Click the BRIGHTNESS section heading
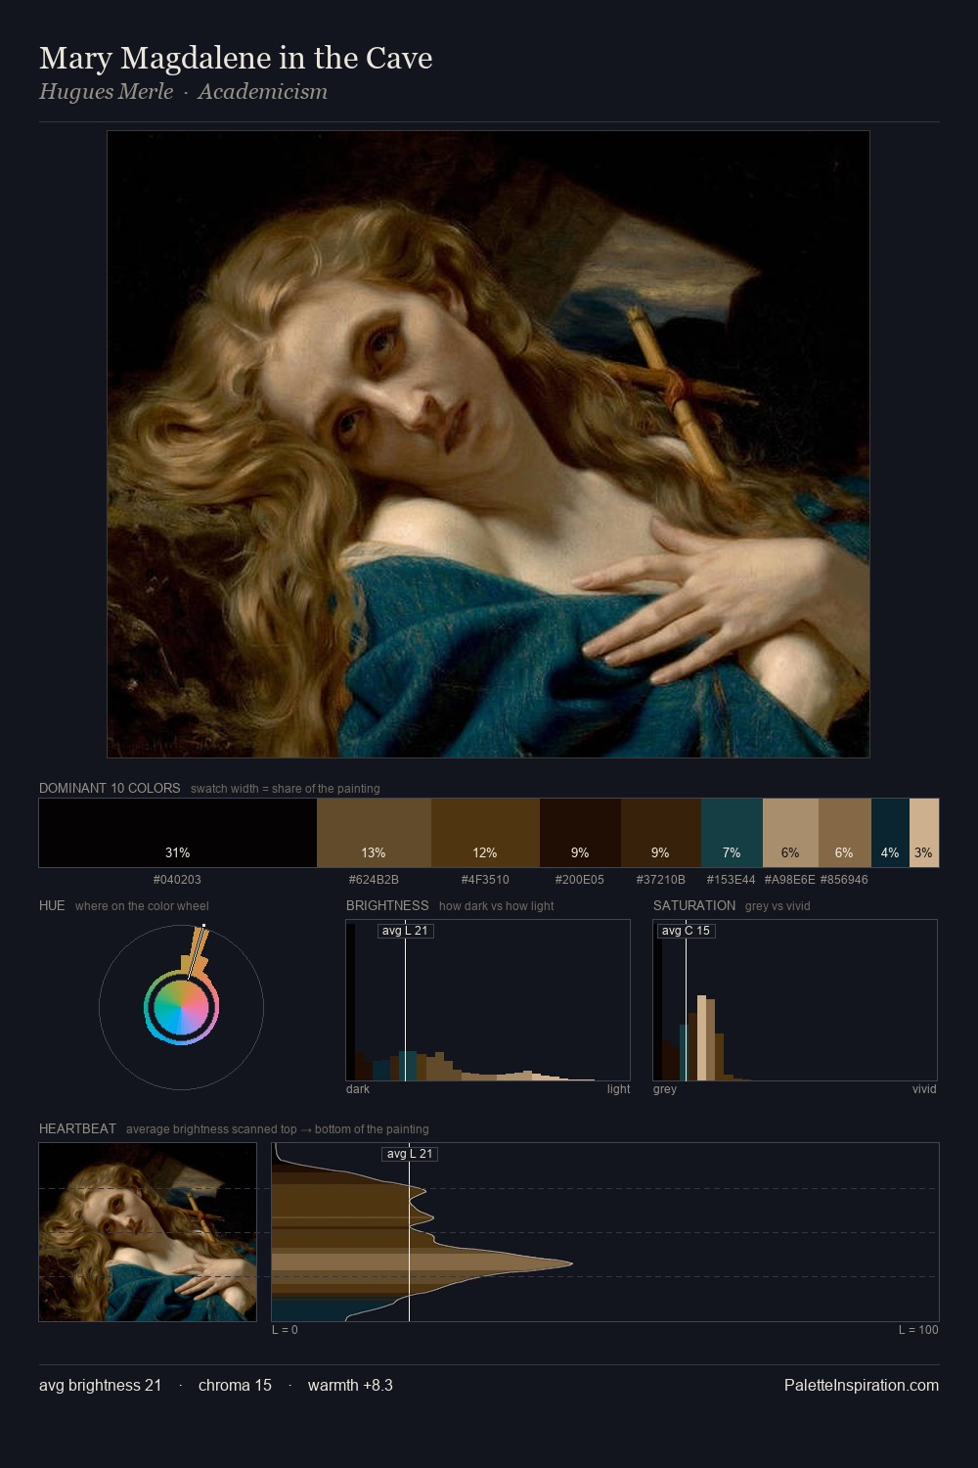This screenshot has width=978, height=1468. tap(387, 906)
